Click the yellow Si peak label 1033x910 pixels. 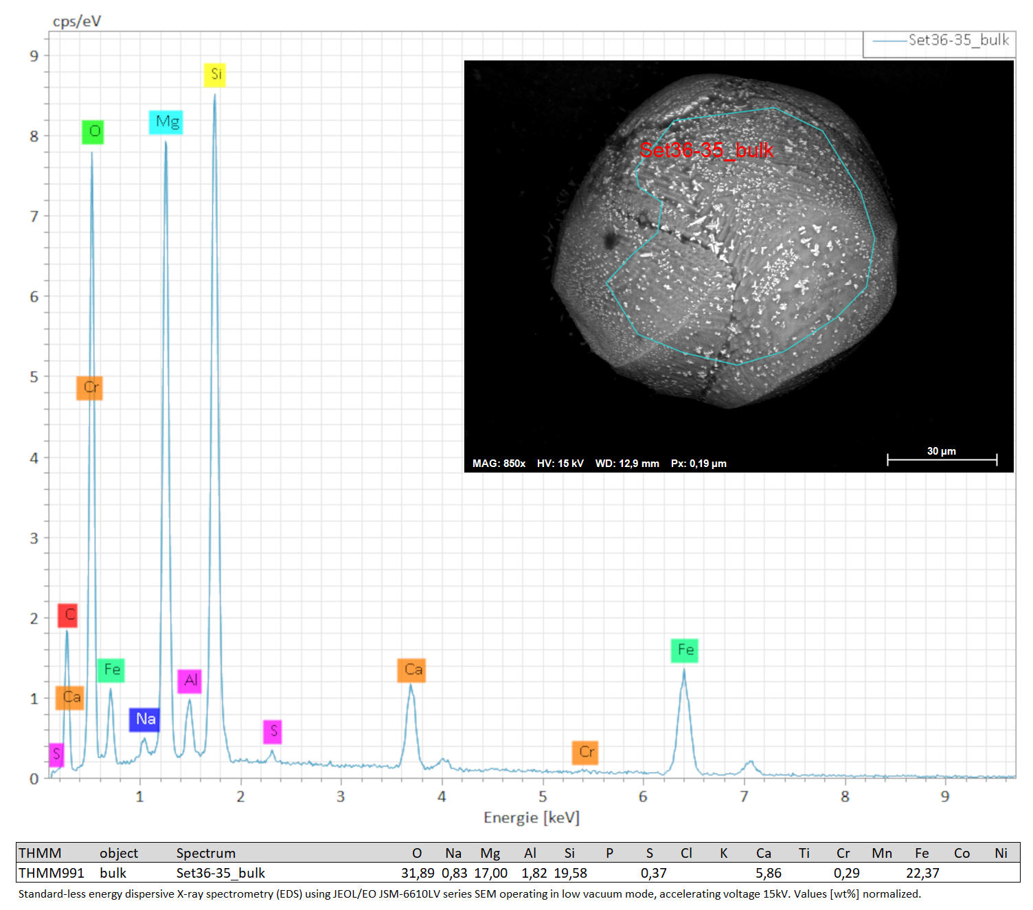215,74
